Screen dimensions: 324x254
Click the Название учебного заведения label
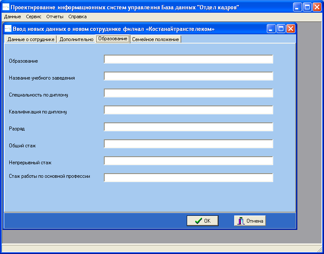point(42,78)
